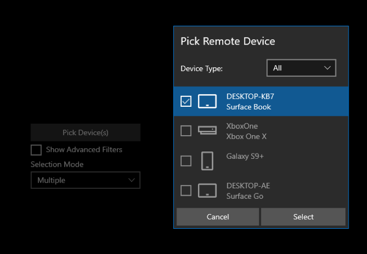Cancel the Pick Remote Device dialog

(217, 217)
